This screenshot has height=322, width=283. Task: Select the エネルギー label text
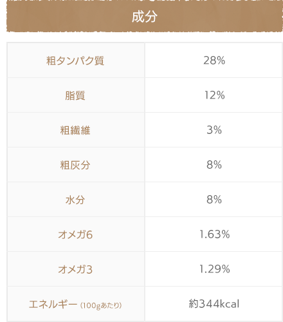[53, 304]
